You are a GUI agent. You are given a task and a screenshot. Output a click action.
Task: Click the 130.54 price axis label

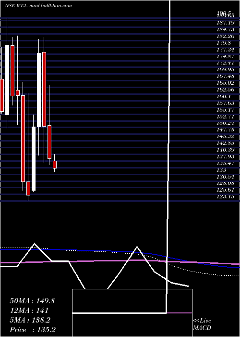225,177
